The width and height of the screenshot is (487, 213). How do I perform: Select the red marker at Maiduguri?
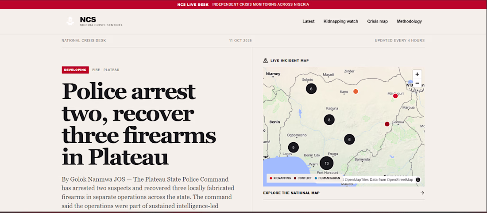click(395, 96)
